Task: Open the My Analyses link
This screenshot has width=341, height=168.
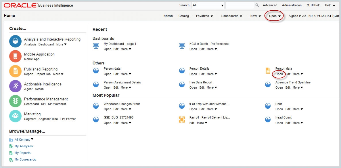Action: [x=24, y=146]
